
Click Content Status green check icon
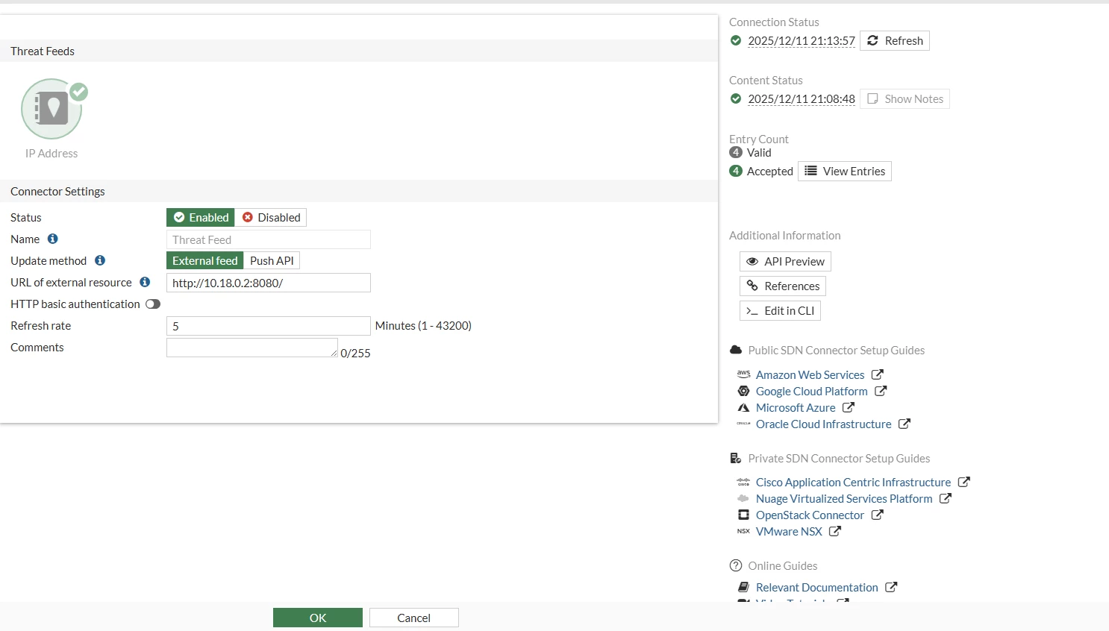pos(736,98)
